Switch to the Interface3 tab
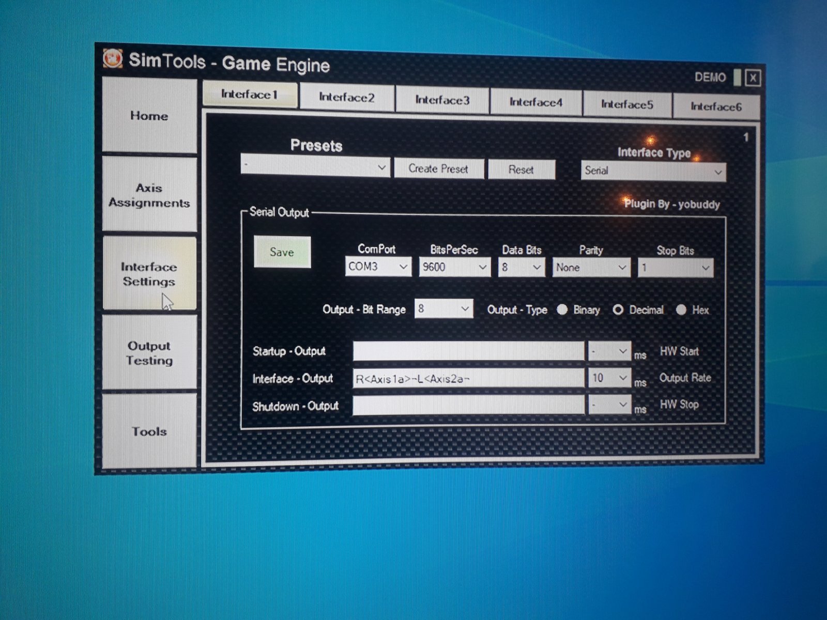827x620 pixels. point(442,100)
